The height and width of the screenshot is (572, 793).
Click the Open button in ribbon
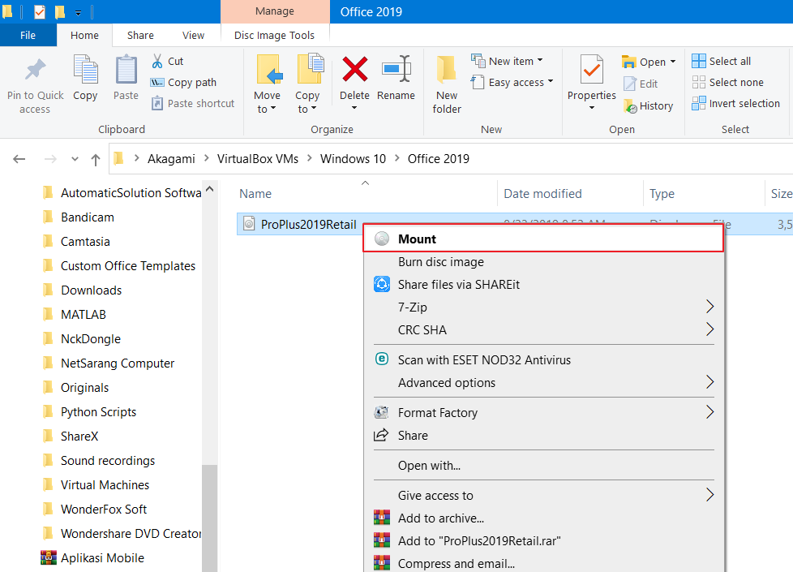(x=643, y=62)
